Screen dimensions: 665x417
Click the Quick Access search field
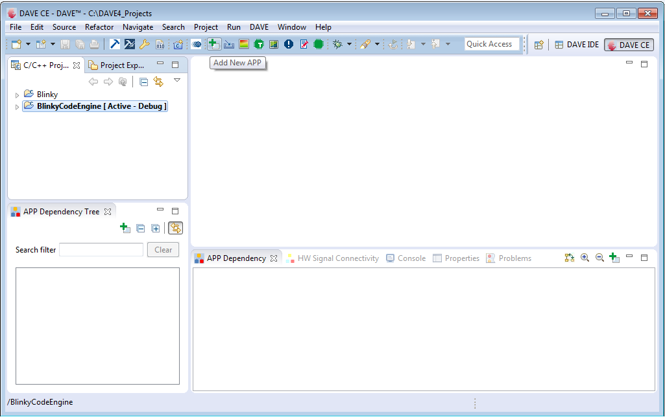(x=492, y=44)
